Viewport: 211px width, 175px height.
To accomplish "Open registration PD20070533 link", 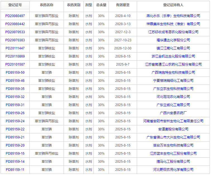I will click(x=15, y=32).
